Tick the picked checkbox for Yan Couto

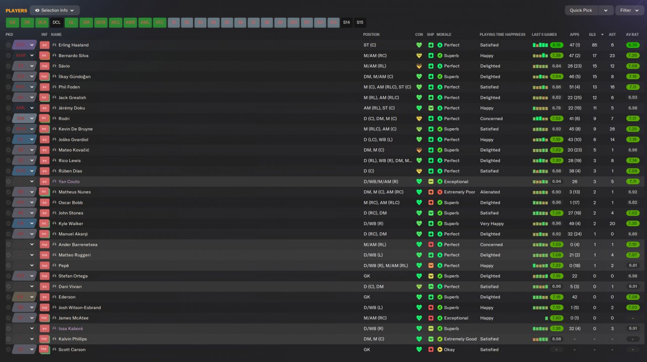pos(9,182)
